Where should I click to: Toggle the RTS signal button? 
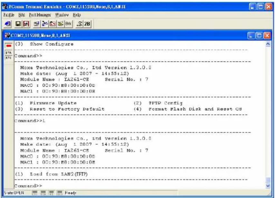tap(9, 58)
